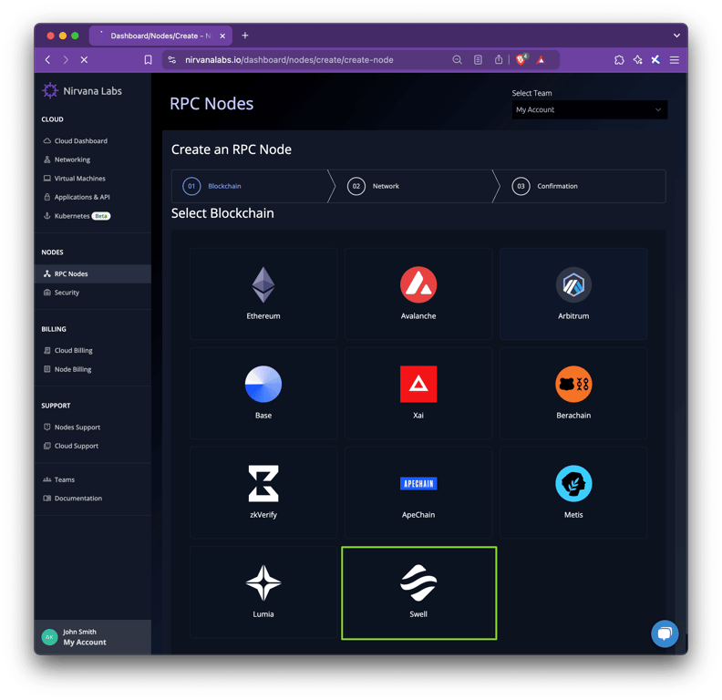The image size is (722, 700).
Task: Open Security in sidebar
Action: [61, 293]
